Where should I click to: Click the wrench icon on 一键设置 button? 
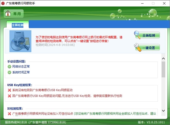coord(137,47)
